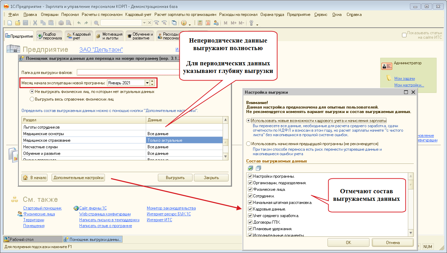Open the Кадровый учет menu
Screen dimensions: 447x253
(x=138, y=15)
